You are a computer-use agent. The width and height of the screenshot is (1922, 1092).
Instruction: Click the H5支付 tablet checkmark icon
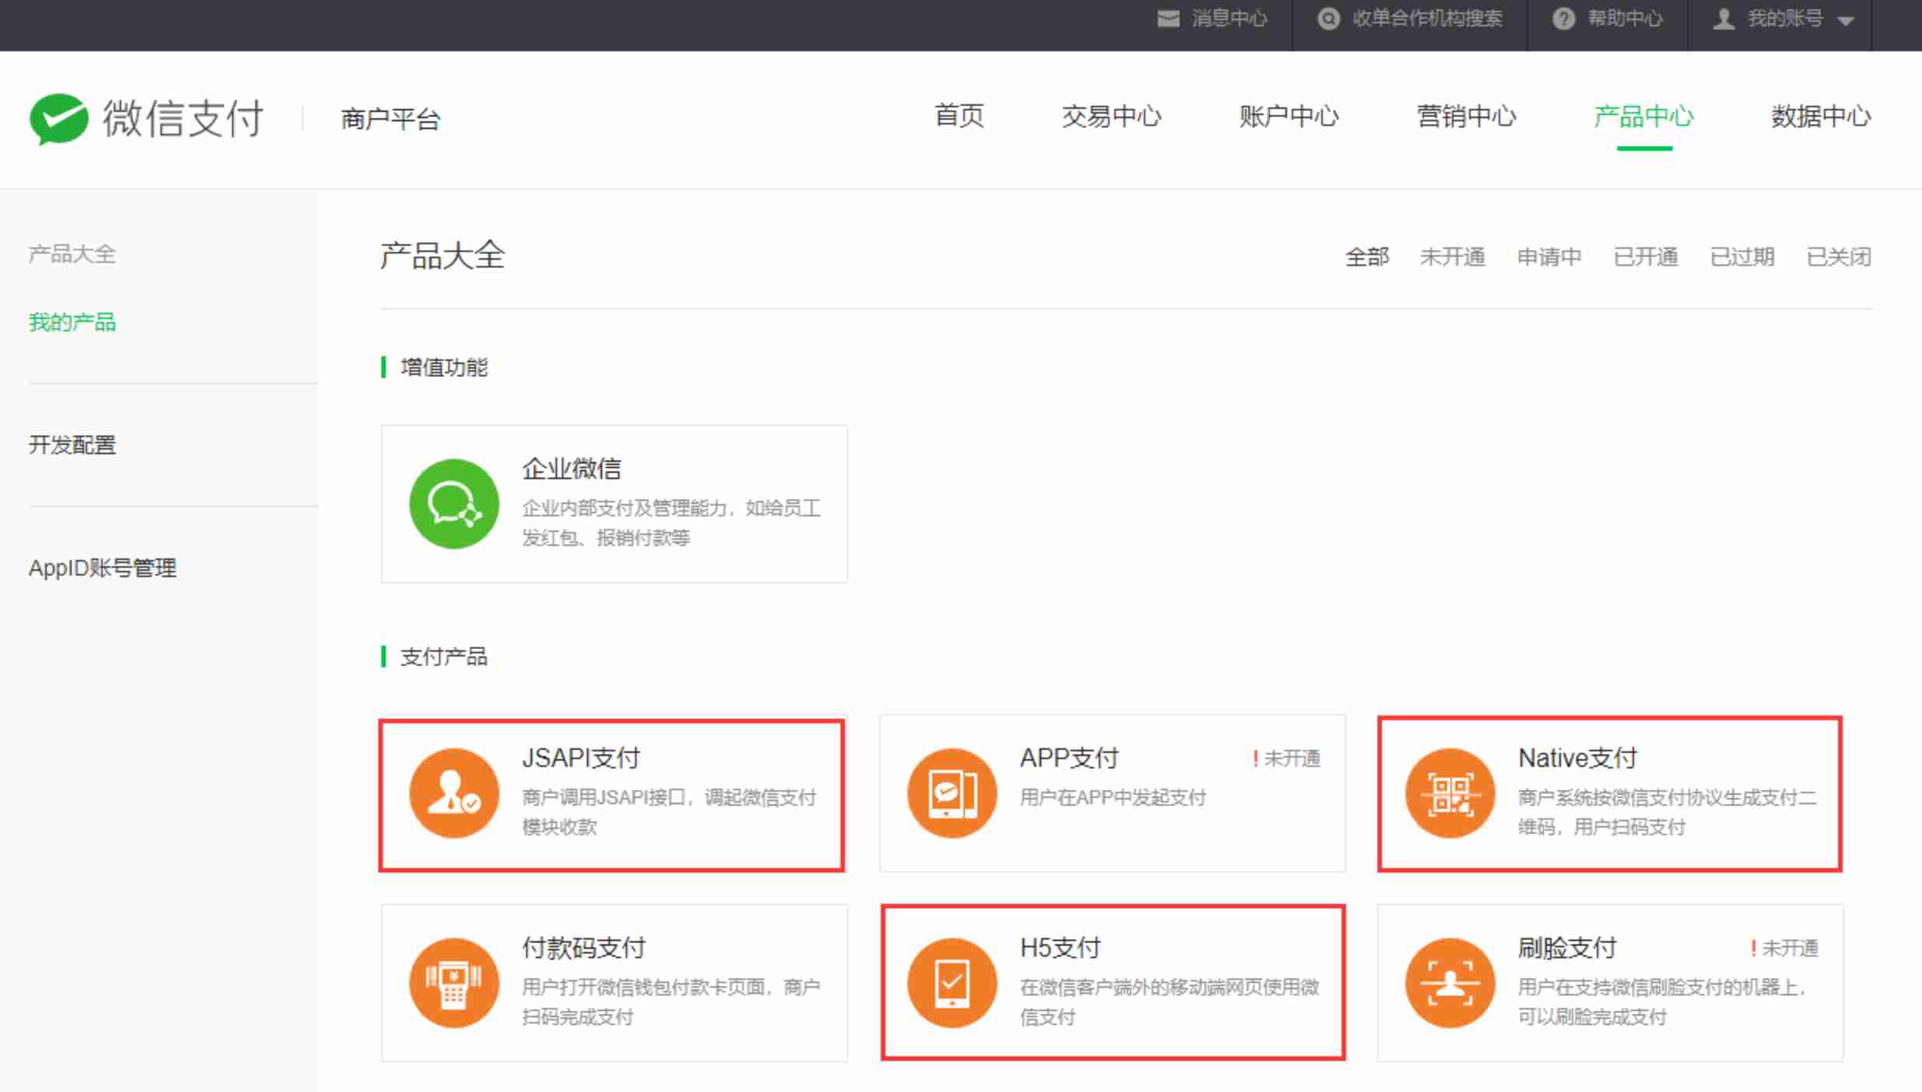point(952,982)
